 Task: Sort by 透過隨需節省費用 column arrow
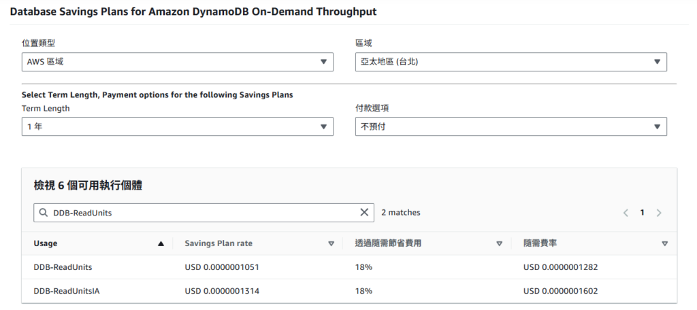pyautogui.click(x=499, y=243)
